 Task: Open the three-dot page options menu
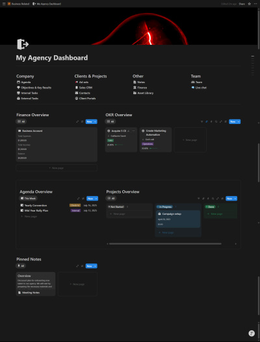coord(255,4)
